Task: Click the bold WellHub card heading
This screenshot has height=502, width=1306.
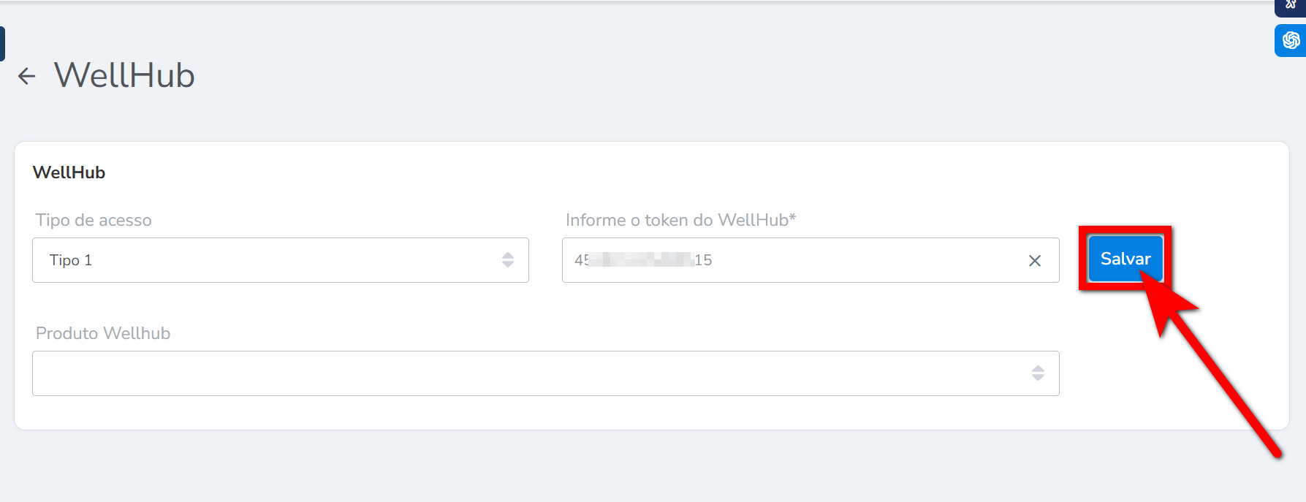Action: pos(69,172)
